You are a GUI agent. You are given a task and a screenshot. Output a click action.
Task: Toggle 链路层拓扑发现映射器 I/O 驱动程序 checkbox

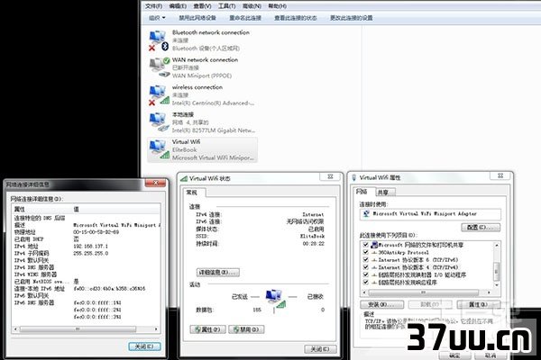365,275
